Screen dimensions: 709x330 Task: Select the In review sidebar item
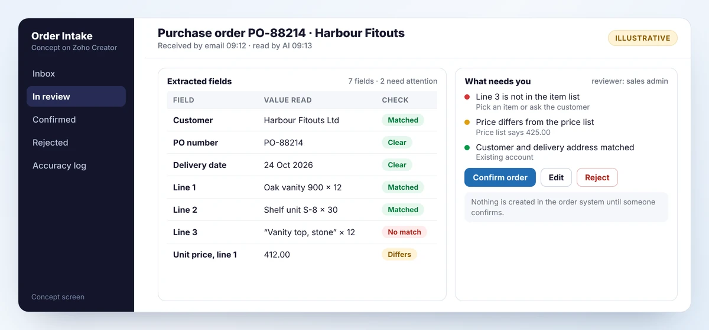click(76, 97)
